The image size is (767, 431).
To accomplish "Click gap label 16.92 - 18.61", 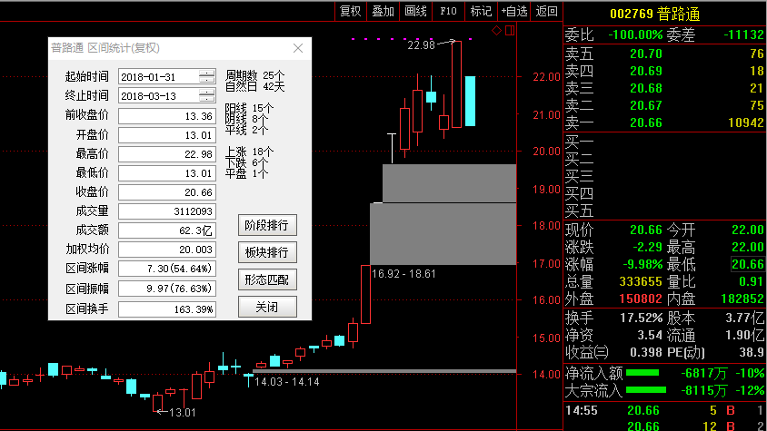I will pos(403,274).
